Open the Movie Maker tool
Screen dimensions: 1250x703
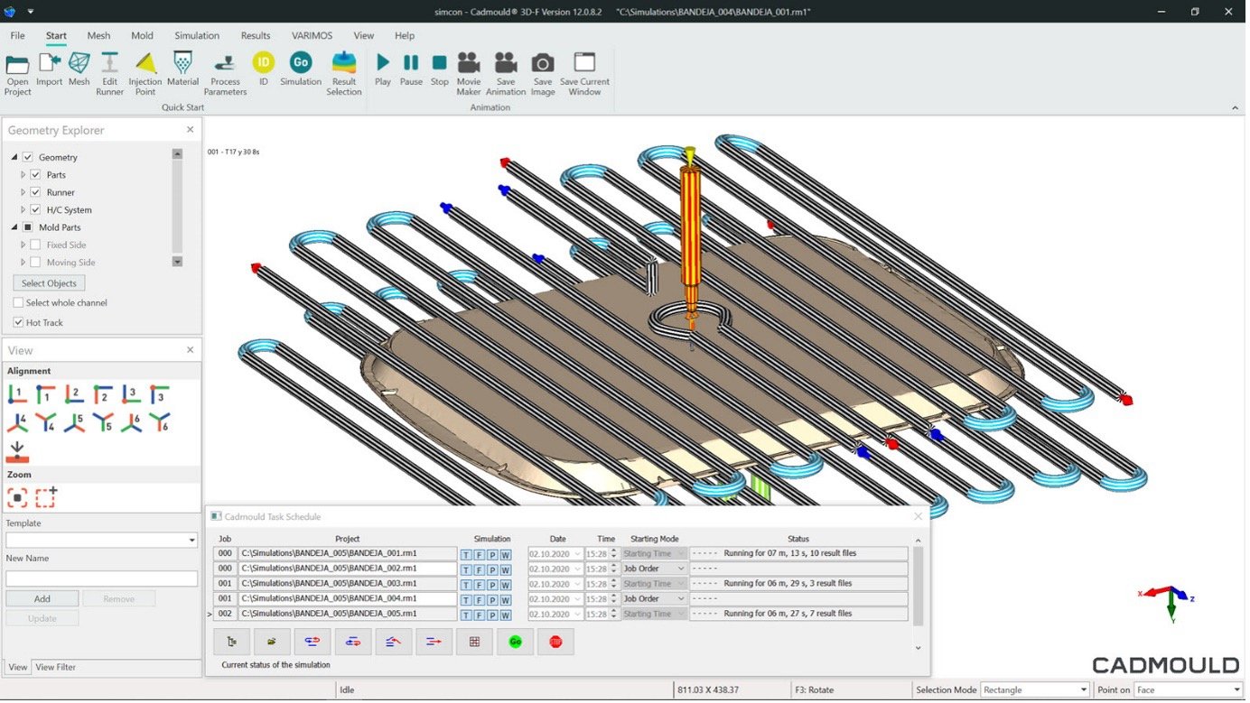(x=469, y=74)
